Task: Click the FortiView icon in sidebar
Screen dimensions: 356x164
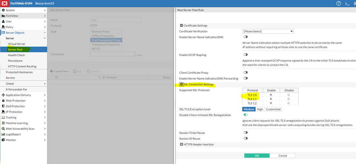Action: point(3,16)
